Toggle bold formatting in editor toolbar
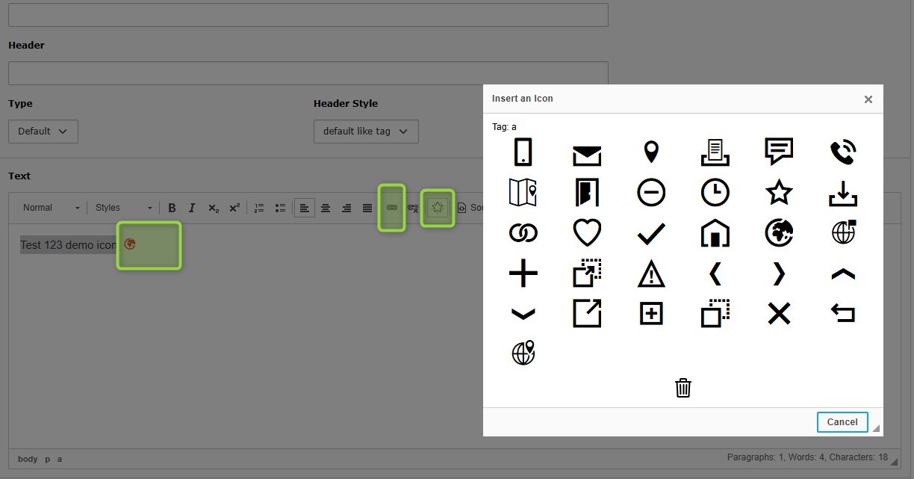The height and width of the screenshot is (479, 914). coord(172,208)
